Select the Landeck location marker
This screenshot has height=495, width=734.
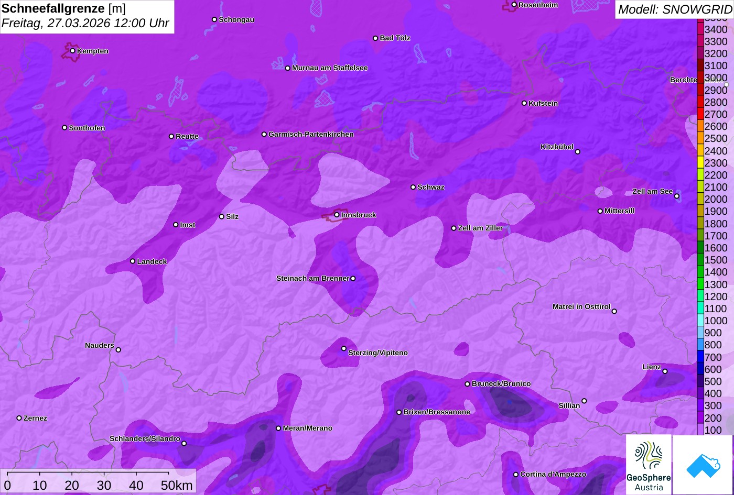tap(133, 261)
